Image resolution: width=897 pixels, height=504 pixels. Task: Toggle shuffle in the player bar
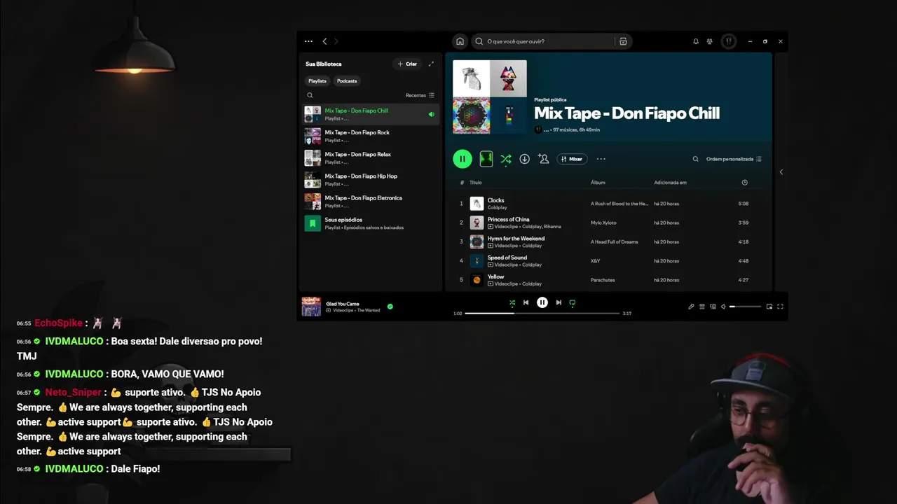pos(512,302)
